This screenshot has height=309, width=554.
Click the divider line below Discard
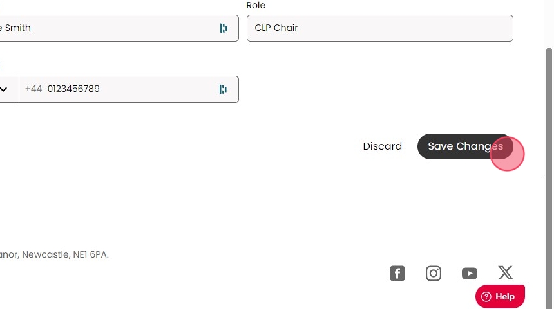click(258, 175)
